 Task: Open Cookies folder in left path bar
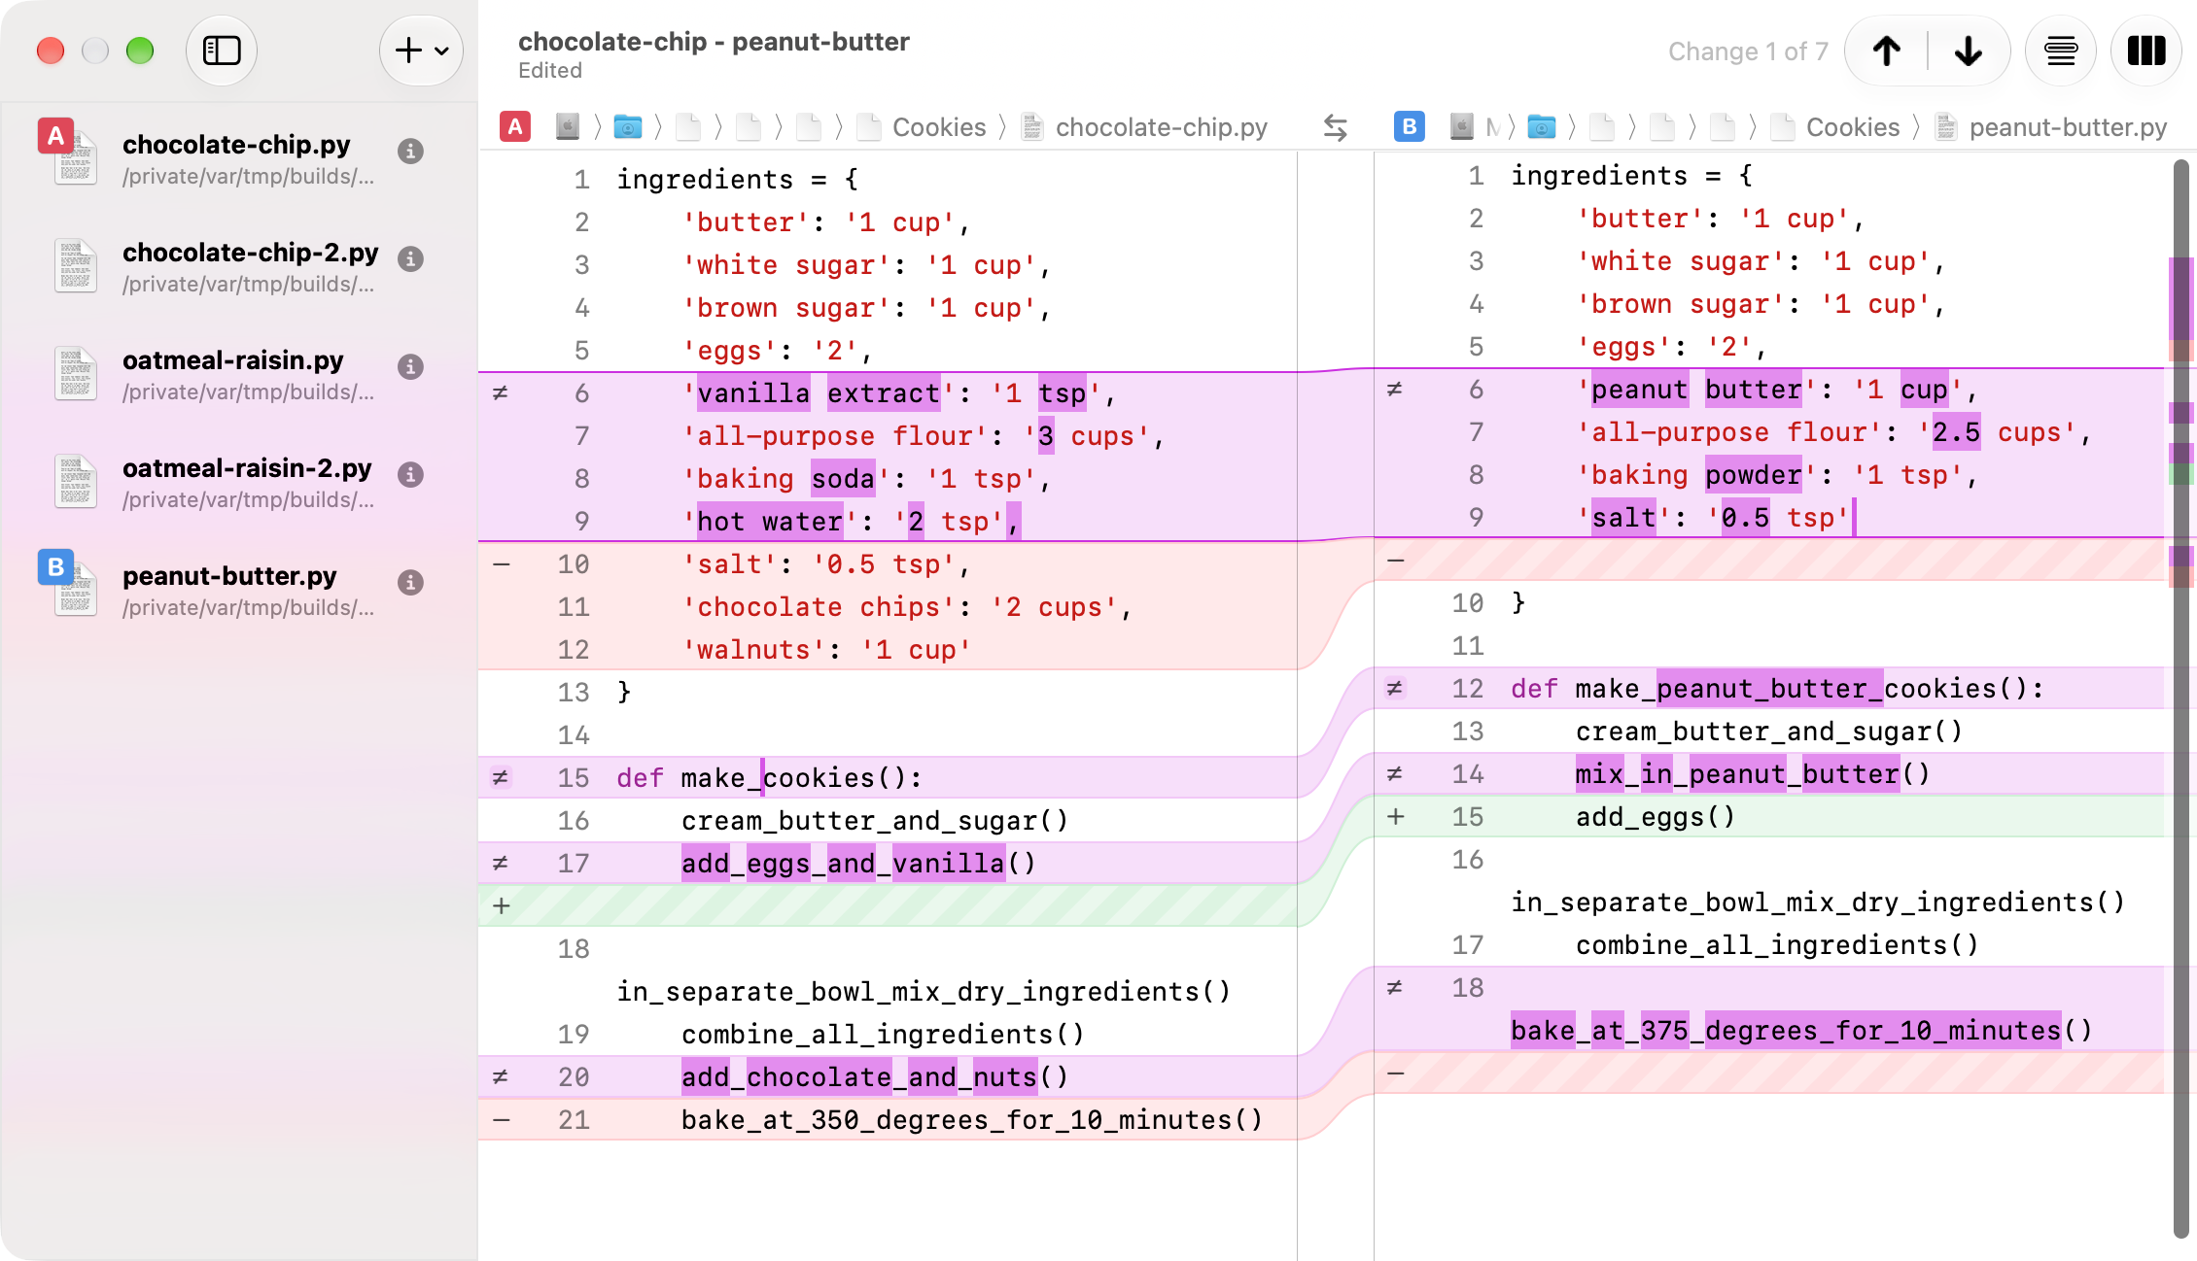point(923,127)
